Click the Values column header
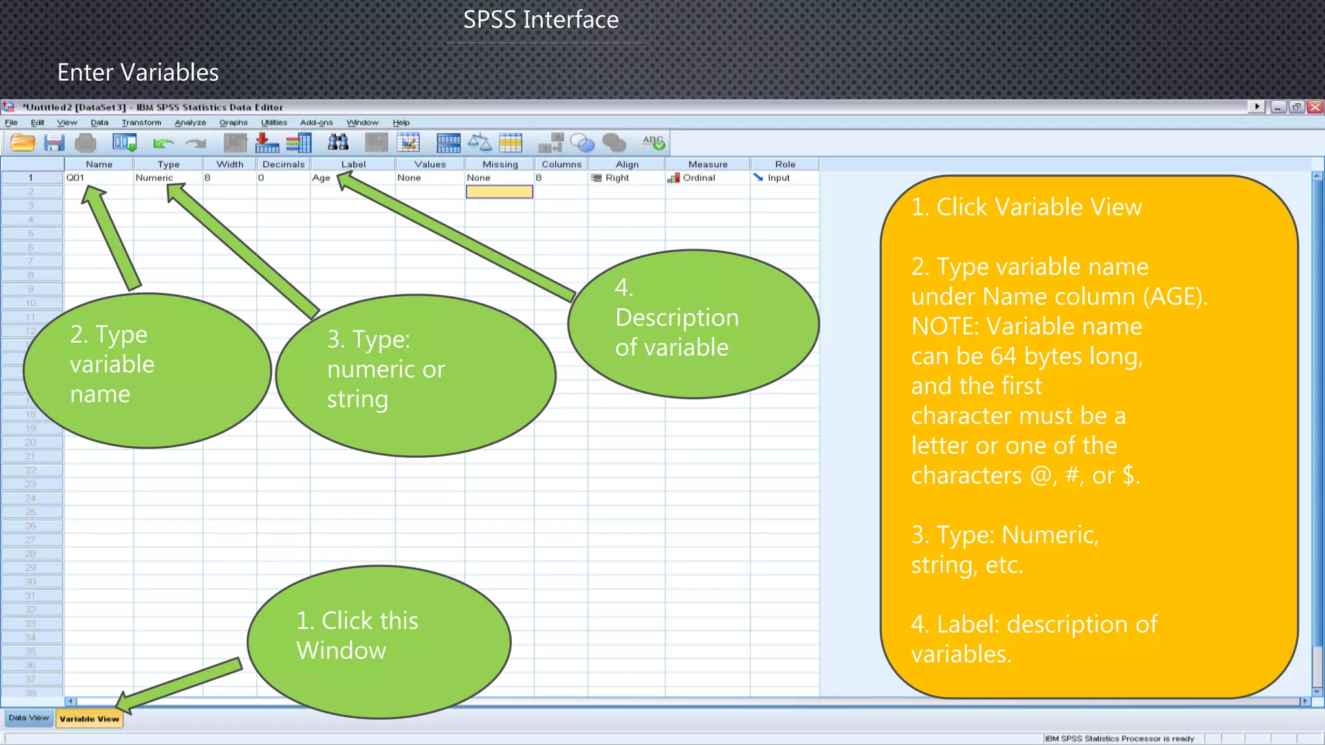This screenshot has height=745, width=1325. click(430, 164)
